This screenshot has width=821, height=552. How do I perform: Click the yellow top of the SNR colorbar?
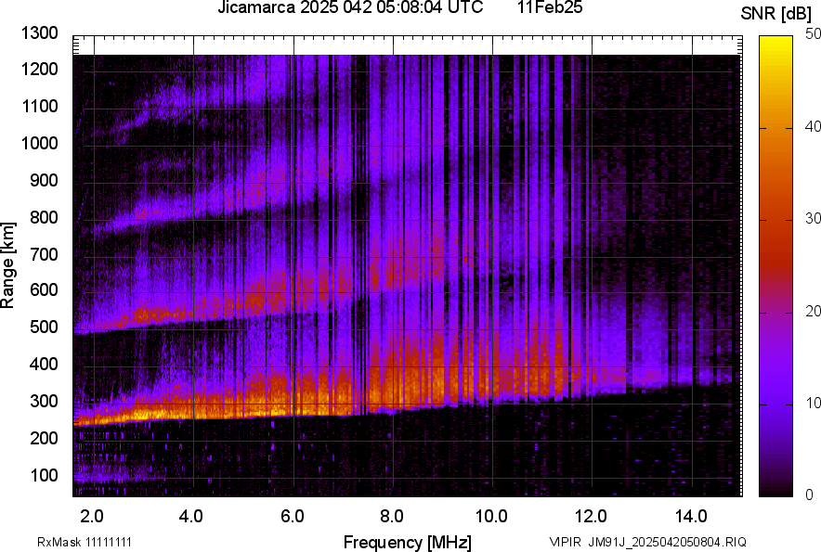click(x=775, y=46)
